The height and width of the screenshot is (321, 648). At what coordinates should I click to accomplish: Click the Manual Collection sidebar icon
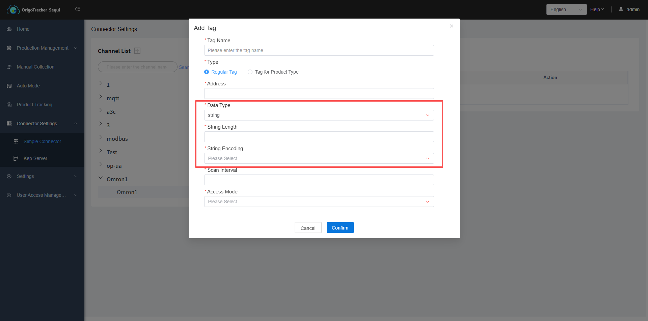coord(9,67)
